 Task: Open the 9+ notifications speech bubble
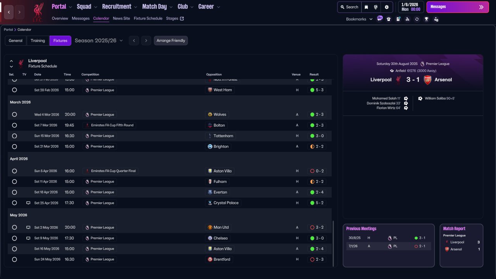point(380,19)
